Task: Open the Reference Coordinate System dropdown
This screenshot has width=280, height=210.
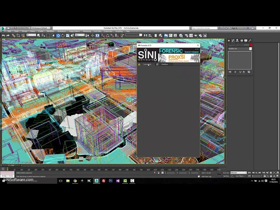Action: (80, 35)
